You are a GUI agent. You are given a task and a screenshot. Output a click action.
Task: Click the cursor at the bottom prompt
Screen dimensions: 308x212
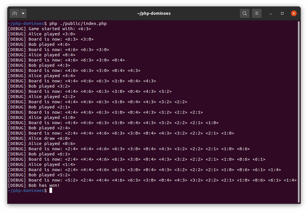51,190
